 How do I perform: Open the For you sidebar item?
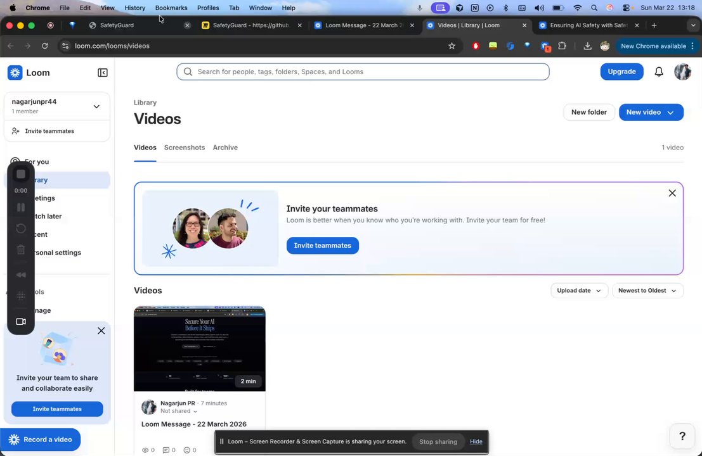point(37,162)
